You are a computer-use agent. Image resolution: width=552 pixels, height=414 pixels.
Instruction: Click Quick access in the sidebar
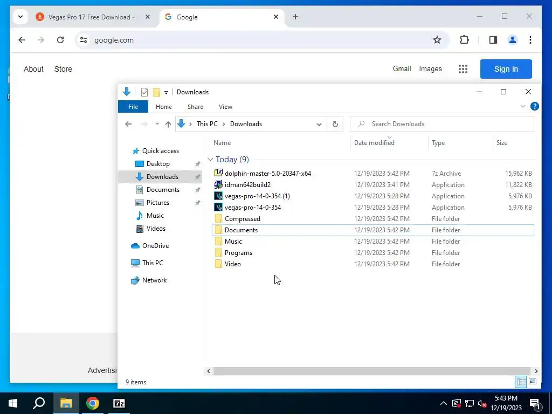tap(160, 151)
